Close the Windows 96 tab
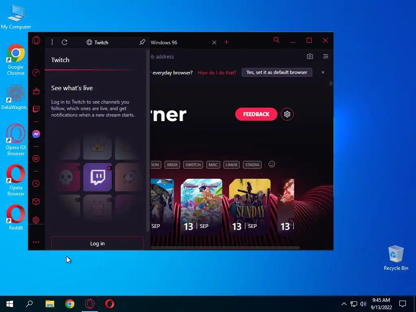 pos(214,42)
